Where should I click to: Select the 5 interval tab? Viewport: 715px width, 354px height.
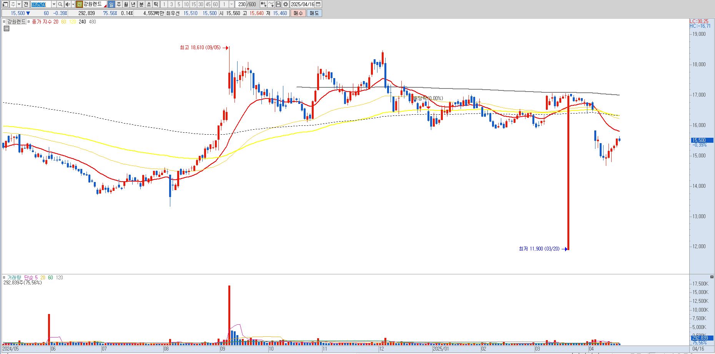[179, 4]
